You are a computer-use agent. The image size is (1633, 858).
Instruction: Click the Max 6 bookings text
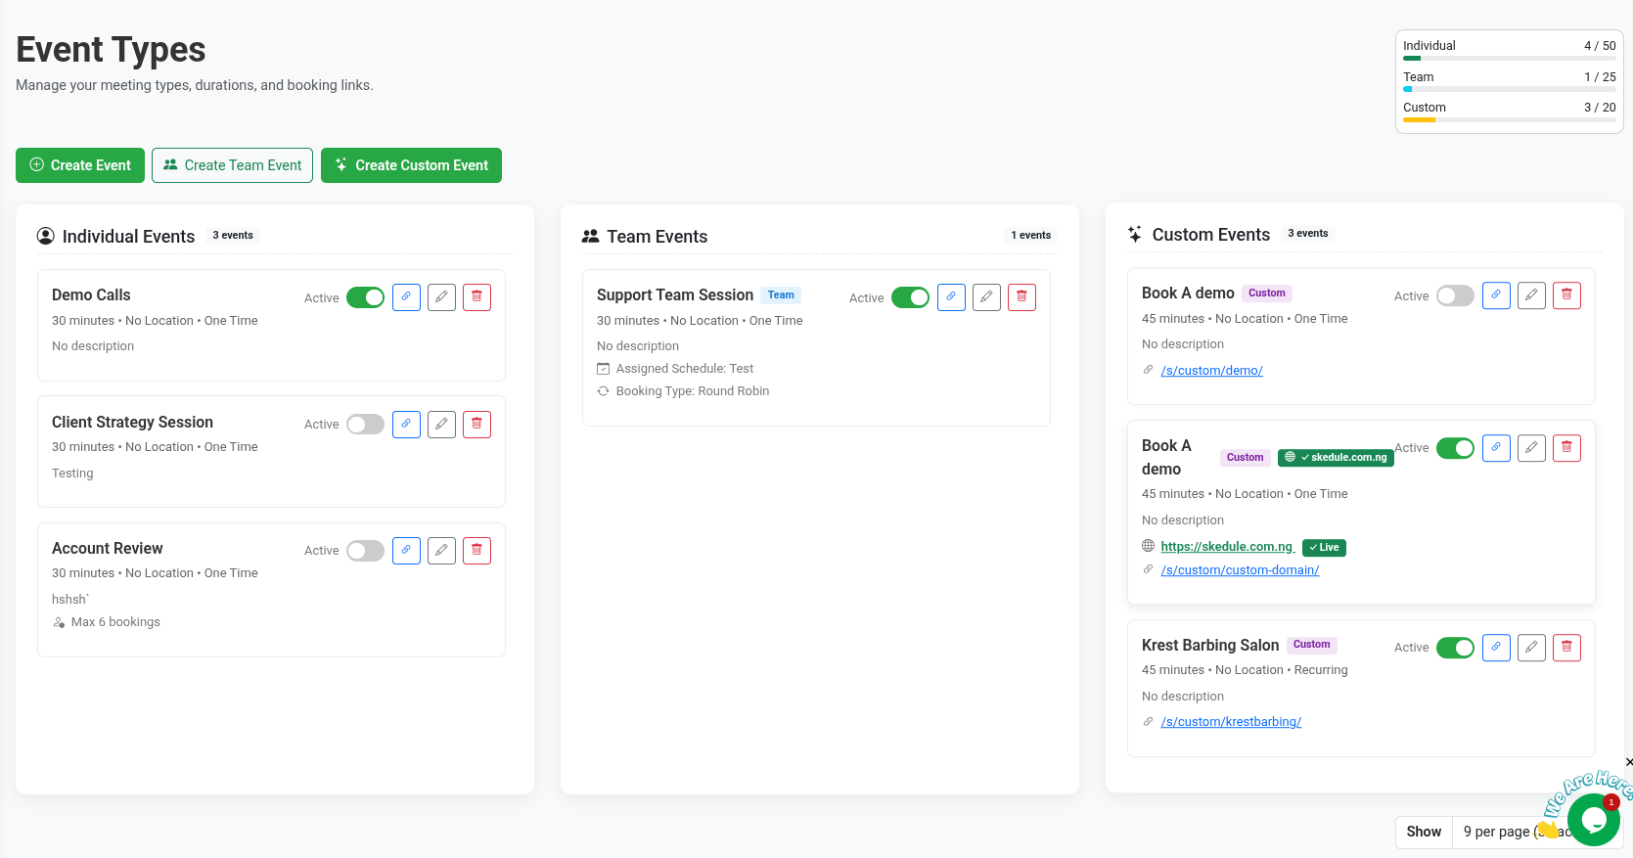[115, 622]
